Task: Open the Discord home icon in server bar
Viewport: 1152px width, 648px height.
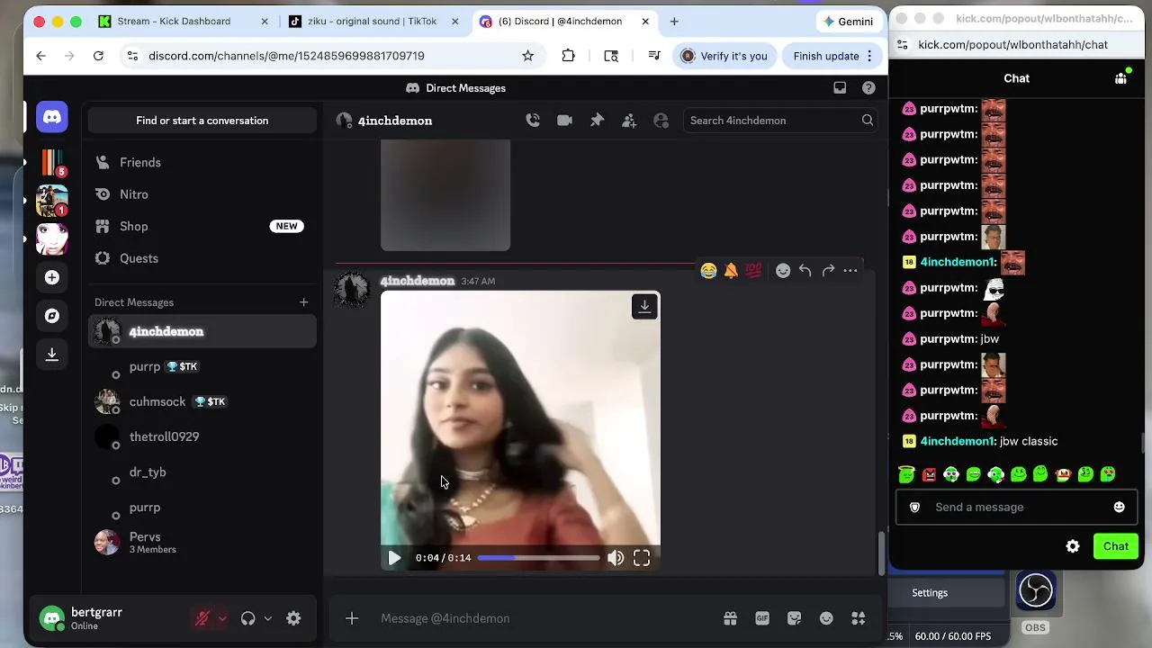Action: pyautogui.click(x=52, y=118)
